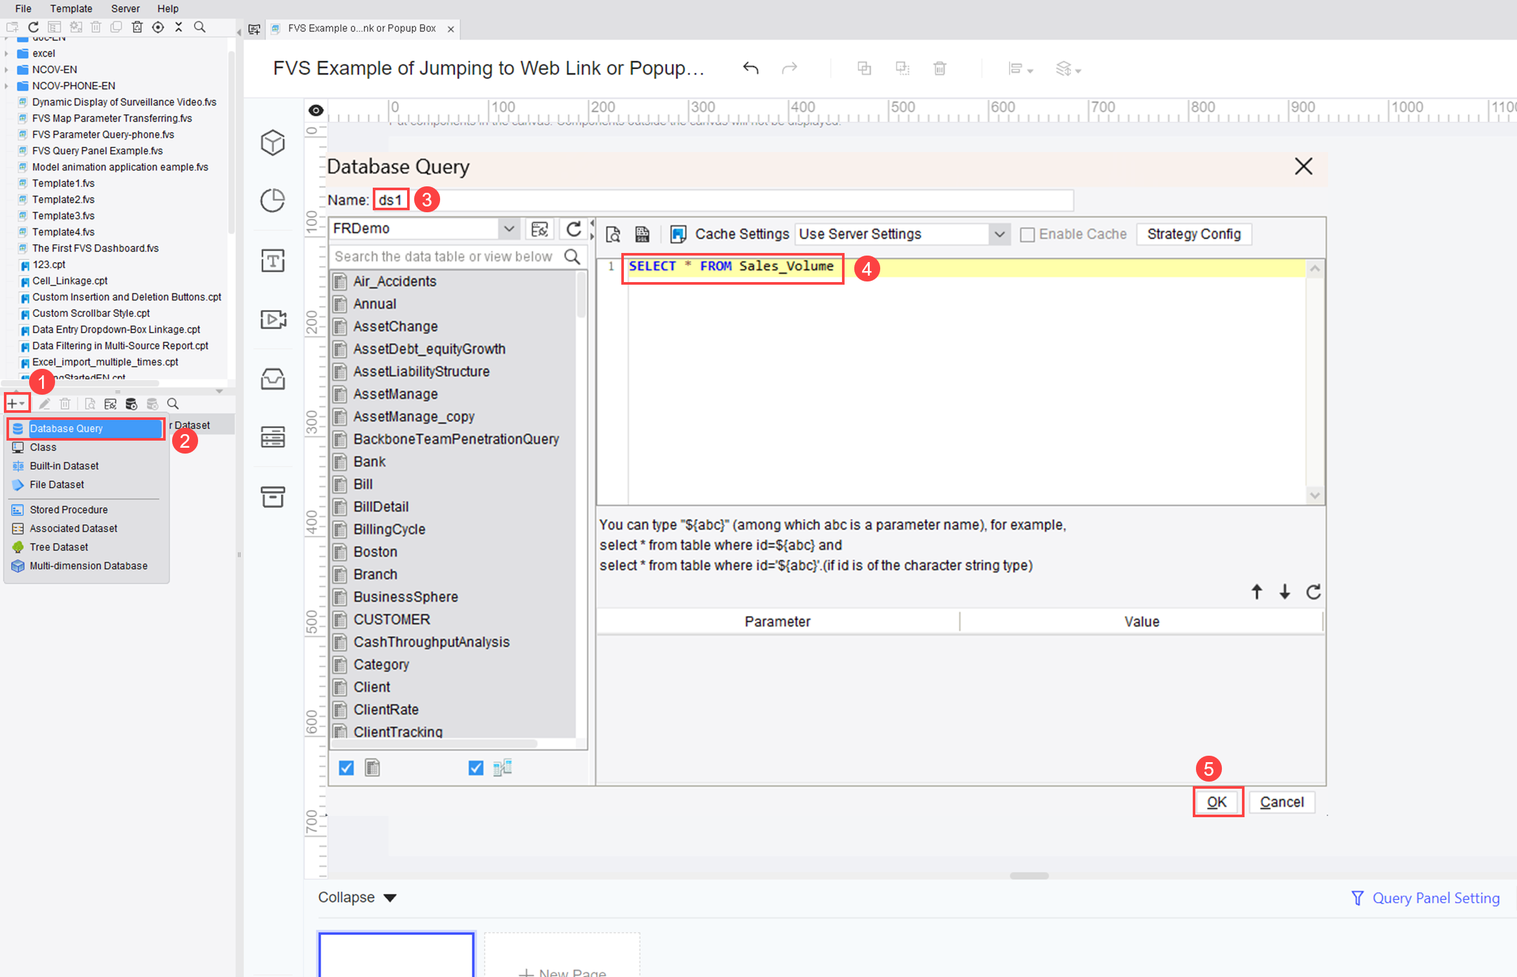Confirm the query with OK button

pos(1217,802)
